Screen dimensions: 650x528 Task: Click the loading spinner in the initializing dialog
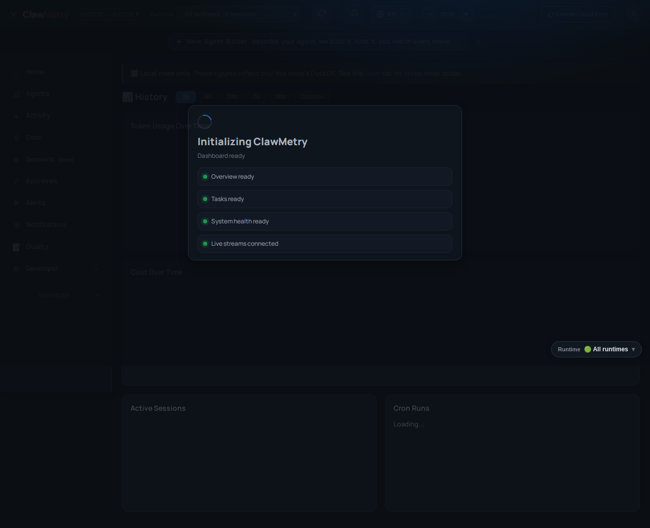205,122
